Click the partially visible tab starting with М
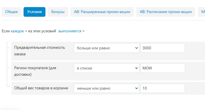The width and height of the screenshot is (205, 110). click(x=202, y=12)
